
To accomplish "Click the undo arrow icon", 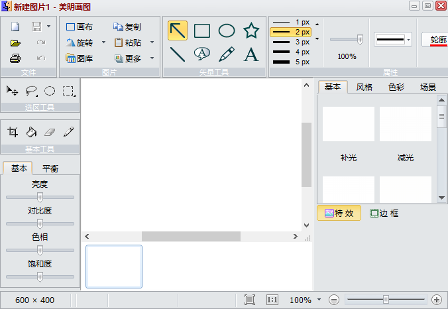I will pos(41,58).
